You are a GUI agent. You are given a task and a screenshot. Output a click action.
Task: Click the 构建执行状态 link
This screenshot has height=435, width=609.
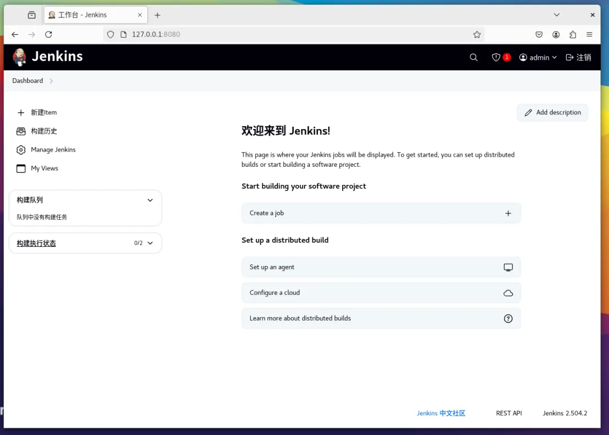[36, 243]
